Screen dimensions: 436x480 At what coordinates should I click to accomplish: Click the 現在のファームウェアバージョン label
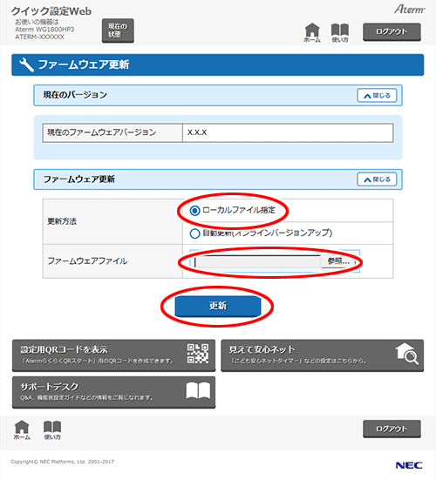(x=102, y=132)
